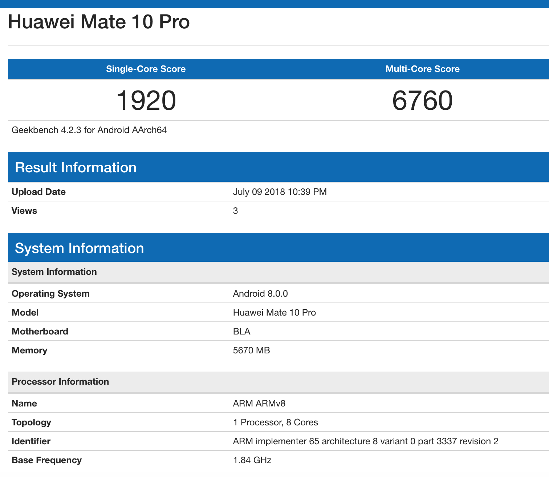Click the gray System Information subheader row
The width and height of the screenshot is (549, 477).
[278, 272]
